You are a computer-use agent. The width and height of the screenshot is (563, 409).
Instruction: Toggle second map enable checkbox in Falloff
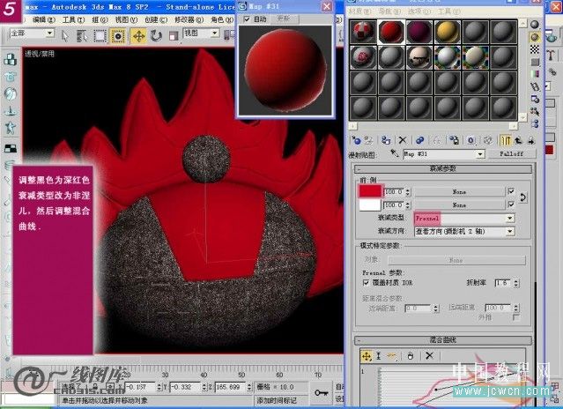pyautogui.click(x=511, y=204)
